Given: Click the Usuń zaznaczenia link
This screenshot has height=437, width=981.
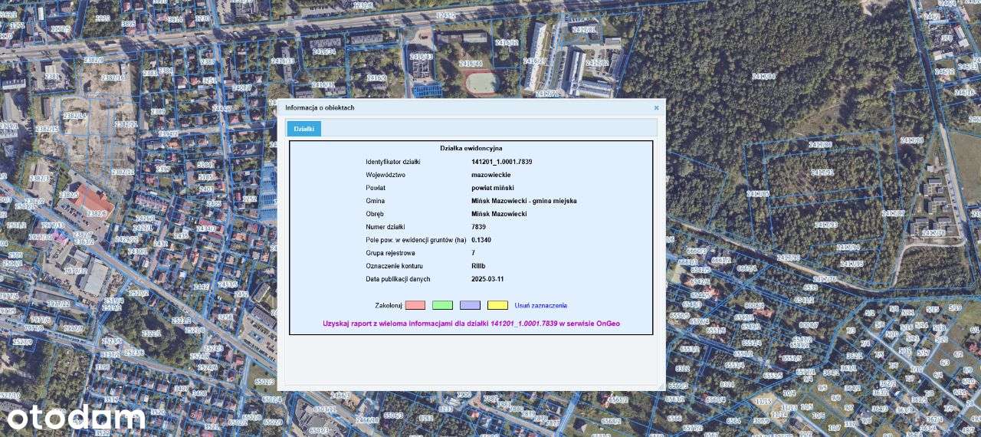Looking at the screenshot, I should [541, 305].
